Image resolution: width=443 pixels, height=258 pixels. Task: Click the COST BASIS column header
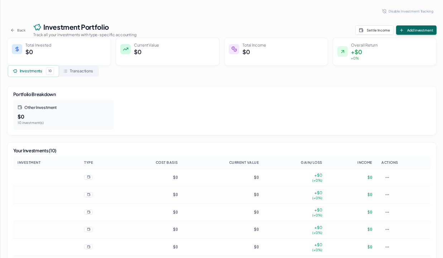coord(167,162)
